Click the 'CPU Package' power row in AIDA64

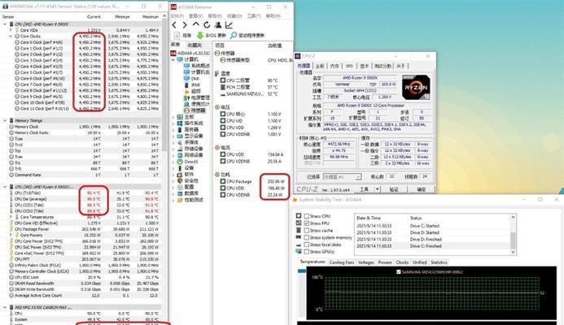(x=254, y=181)
